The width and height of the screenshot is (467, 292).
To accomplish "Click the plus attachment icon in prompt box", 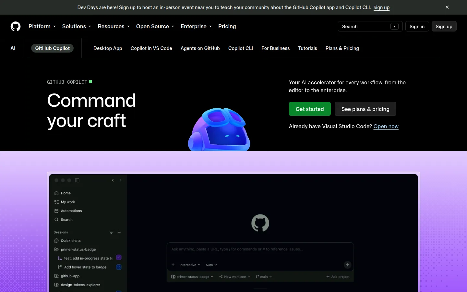I will [x=173, y=265].
